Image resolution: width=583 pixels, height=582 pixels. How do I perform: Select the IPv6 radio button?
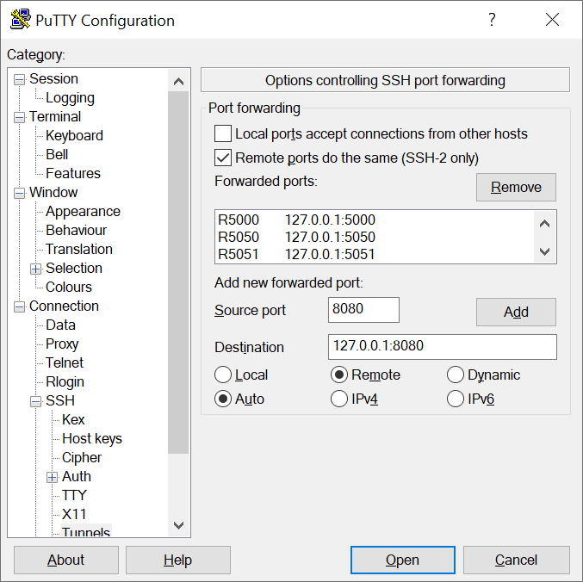click(455, 399)
